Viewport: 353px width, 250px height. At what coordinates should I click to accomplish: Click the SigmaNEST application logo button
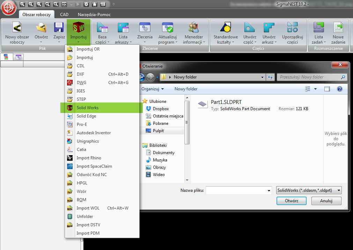point(9,8)
